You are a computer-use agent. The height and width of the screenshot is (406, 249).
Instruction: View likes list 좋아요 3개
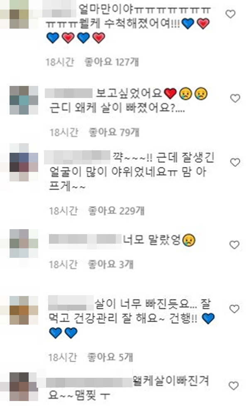[x=110, y=264]
